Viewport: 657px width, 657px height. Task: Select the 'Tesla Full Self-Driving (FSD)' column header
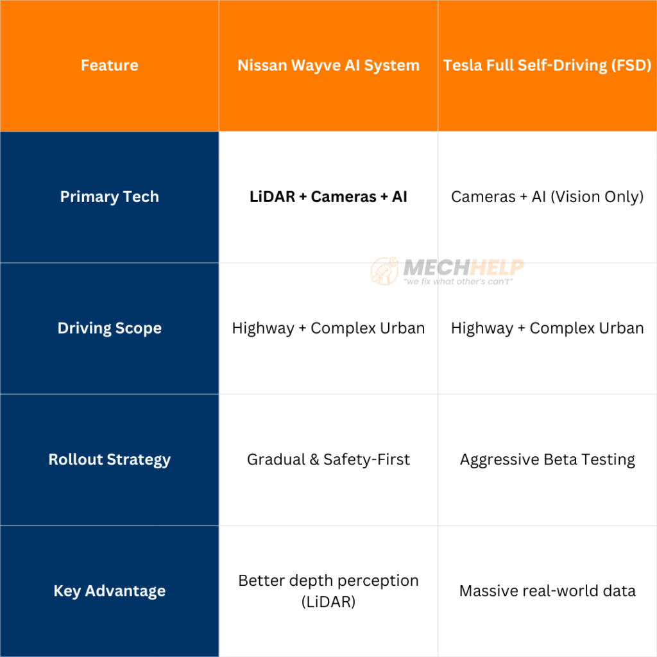click(547, 65)
